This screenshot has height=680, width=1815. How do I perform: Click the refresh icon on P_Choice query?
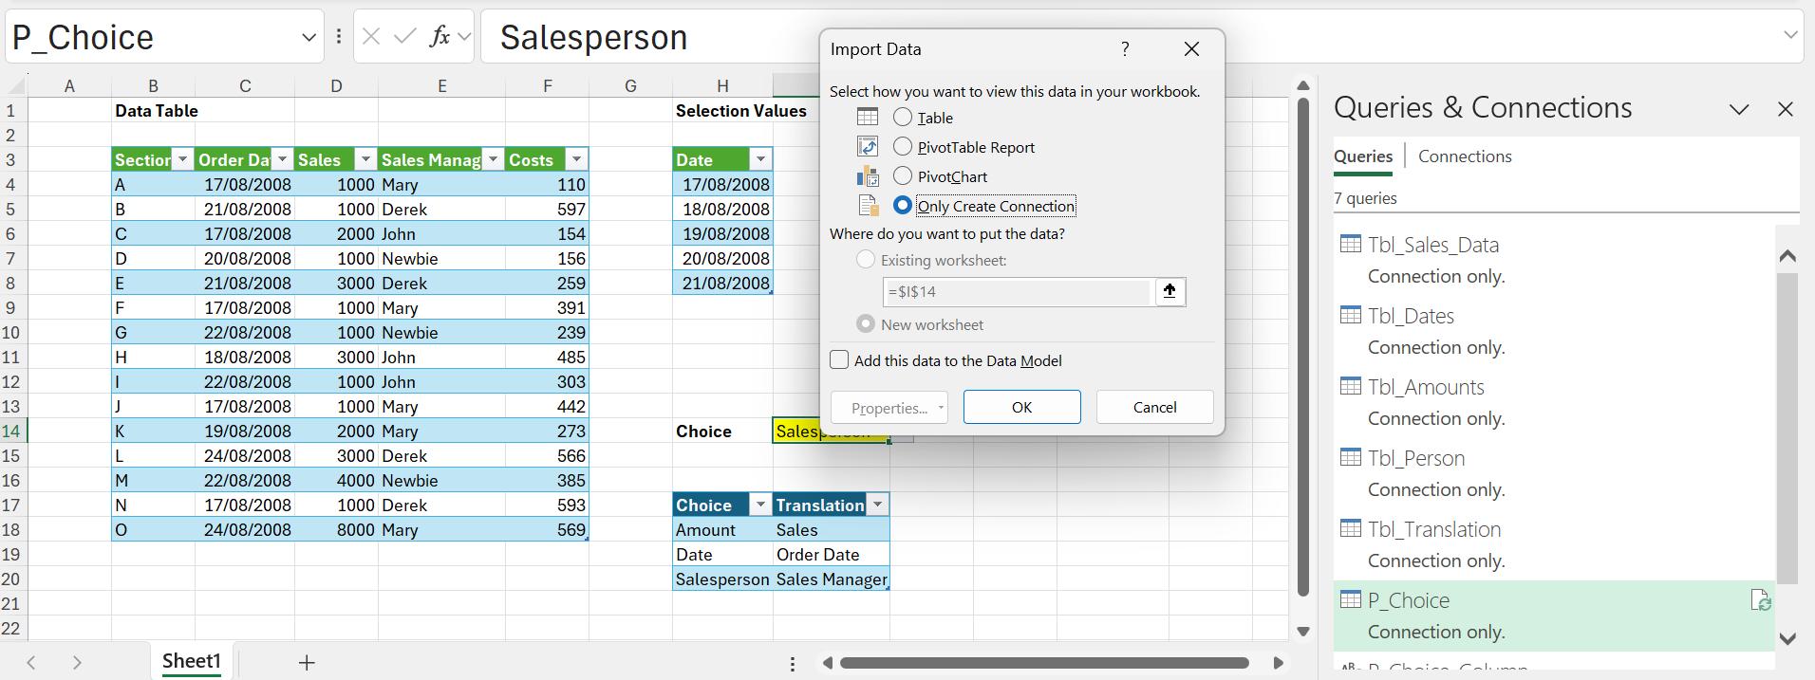pyautogui.click(x=1760, y=600)
